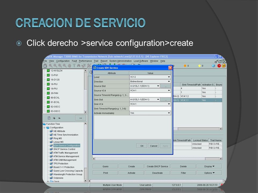Viewport: 258px width, 193px height.
Task: Expand the Clock tree node
Action: pos(48,181)
